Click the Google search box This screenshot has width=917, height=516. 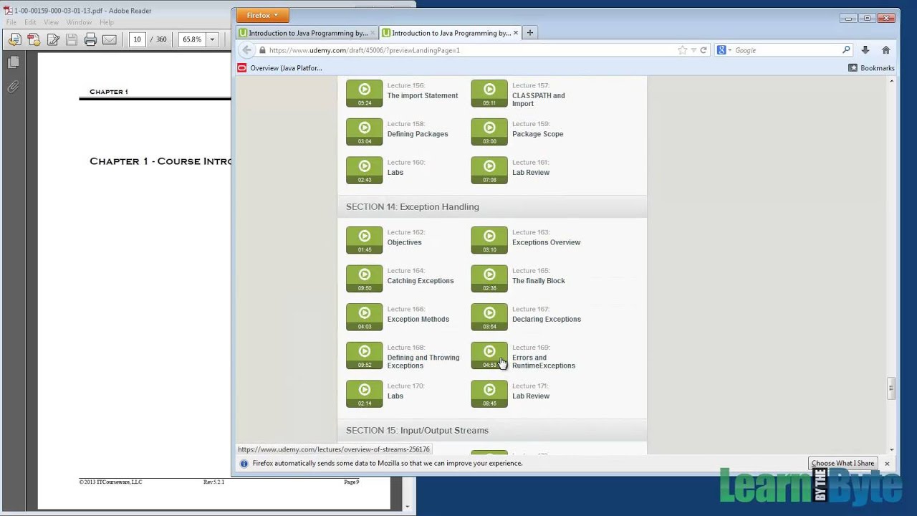tap(786, 50)
